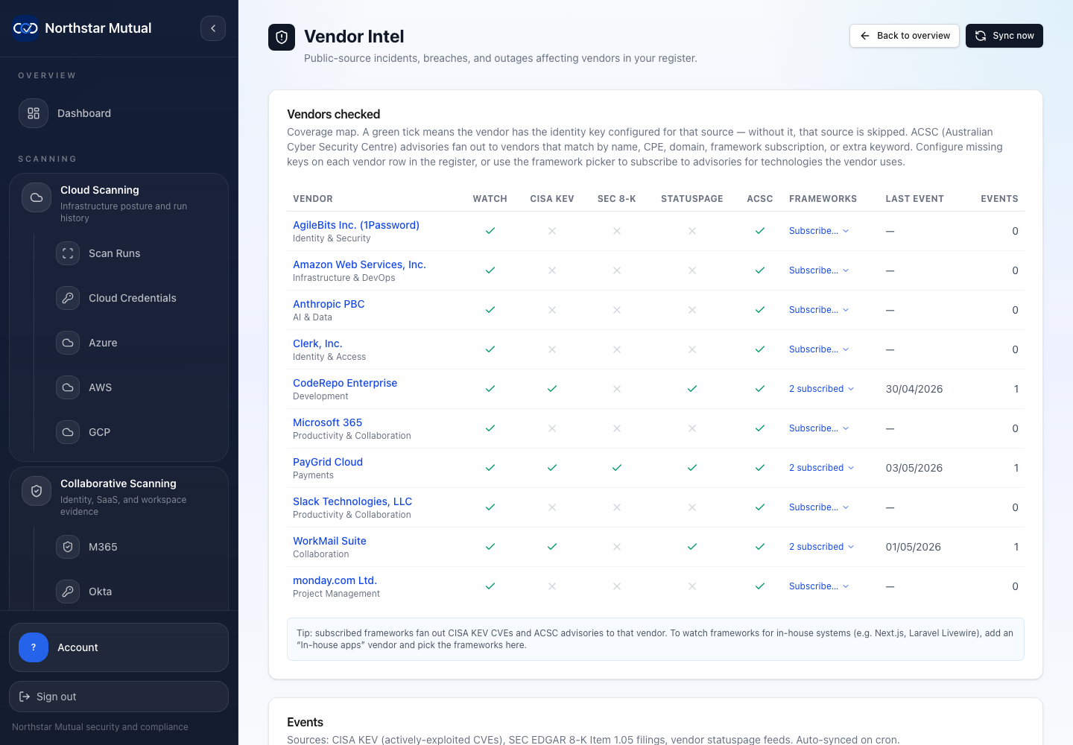This screenshot has width=1073, height=745.
Task: Click the SEC 8-K cross for monday.com Ltd.
Action: click(x=617, y=586)
